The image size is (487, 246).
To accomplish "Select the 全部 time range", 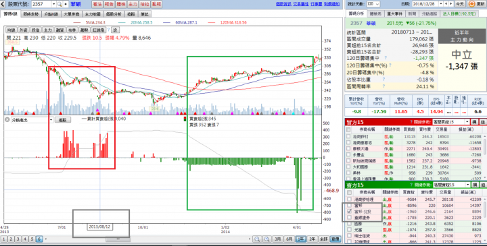I will tap(323, 239).
